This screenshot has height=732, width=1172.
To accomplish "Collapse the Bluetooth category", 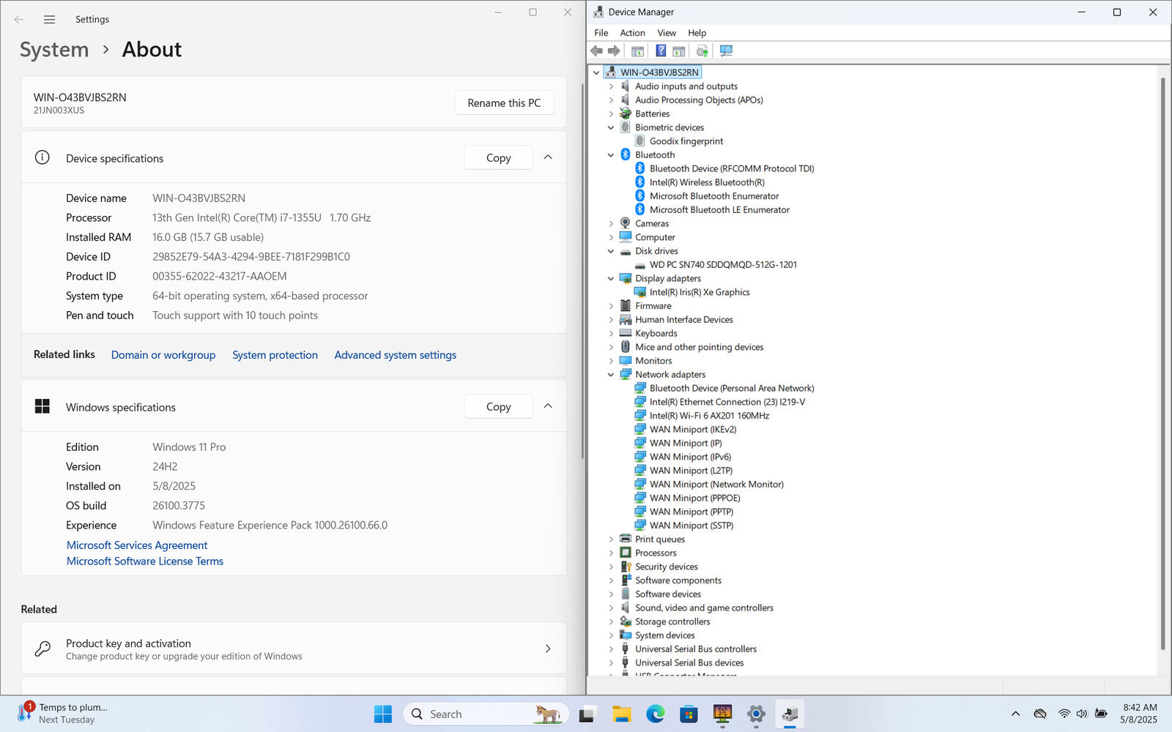I will click(611, 155).
